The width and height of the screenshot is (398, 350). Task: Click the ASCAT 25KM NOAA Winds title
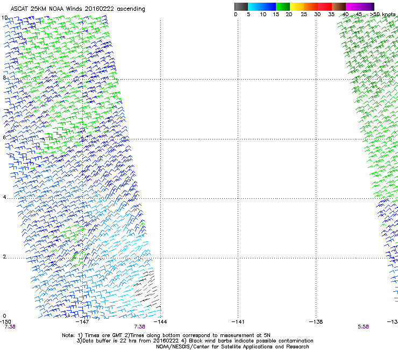point(77,9)
